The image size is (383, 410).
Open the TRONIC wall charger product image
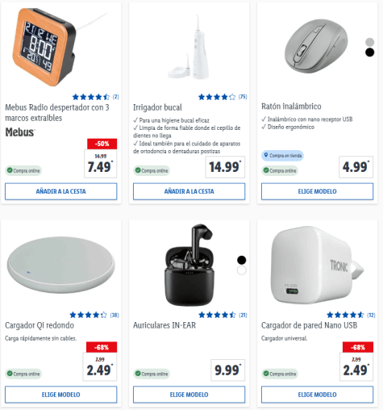coord(317,266)
